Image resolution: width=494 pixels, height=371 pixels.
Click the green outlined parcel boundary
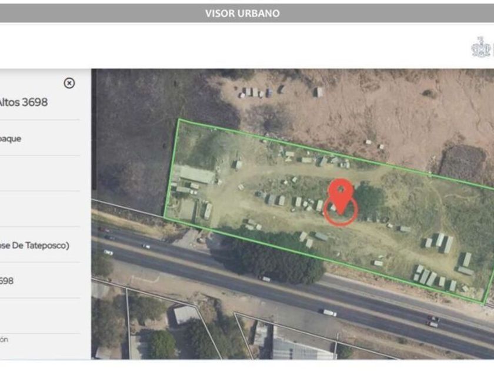click(x=331, y=211)
